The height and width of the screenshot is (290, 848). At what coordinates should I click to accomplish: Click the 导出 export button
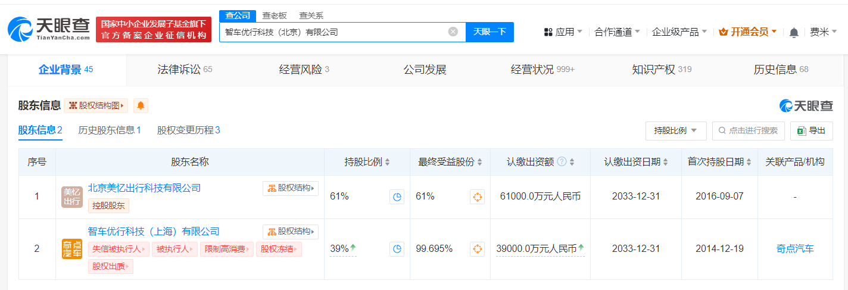811,130
